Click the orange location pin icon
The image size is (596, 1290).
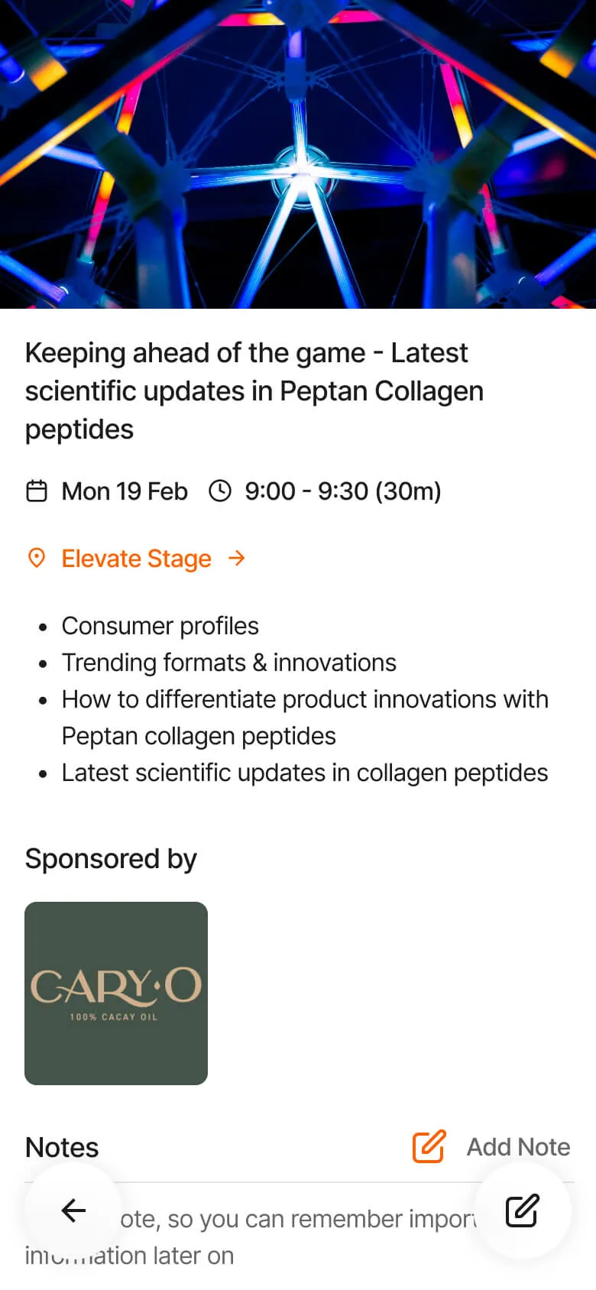[x=36, y=558]
